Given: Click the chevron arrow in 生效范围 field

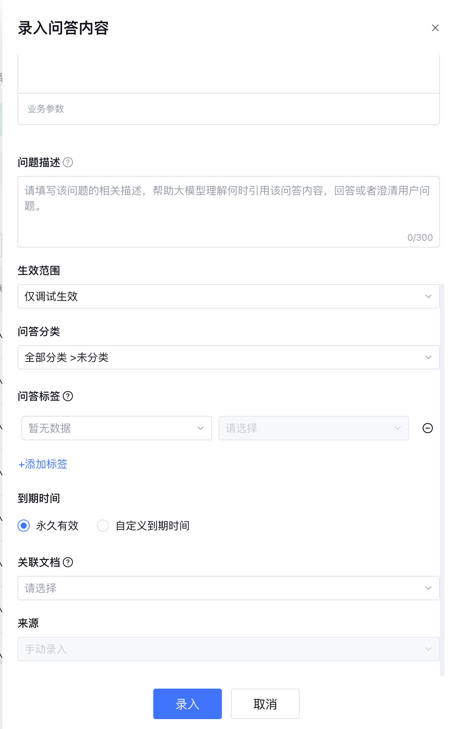Looking at the screenshot, I should (x=429, y=296).
